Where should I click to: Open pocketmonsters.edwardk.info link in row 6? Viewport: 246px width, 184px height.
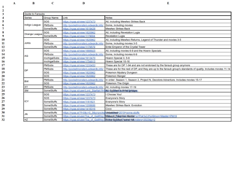click(x=83, y=25)
